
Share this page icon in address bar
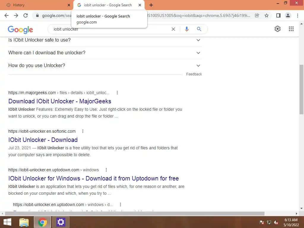click(257, 15)
